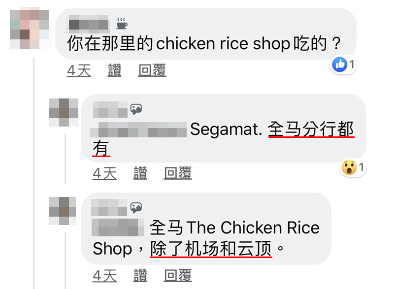
Task: Click the coffee cup badge icon
Action: (x=122, y=23)
